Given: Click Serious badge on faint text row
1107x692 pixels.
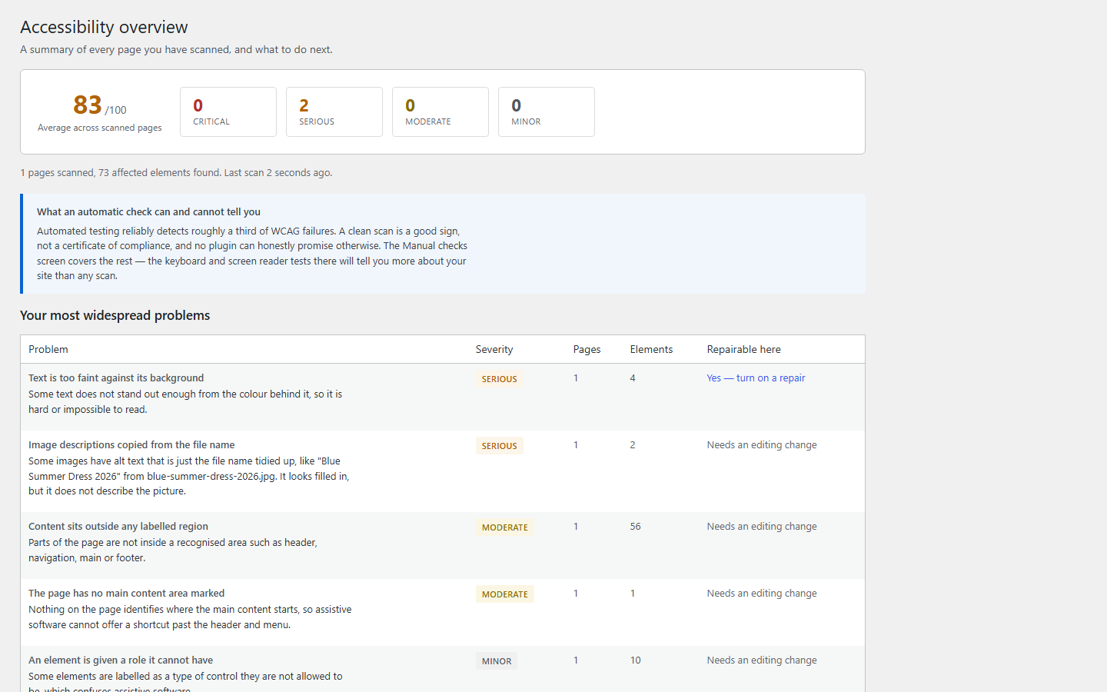Looking at the screenshot, I should 500,379.
